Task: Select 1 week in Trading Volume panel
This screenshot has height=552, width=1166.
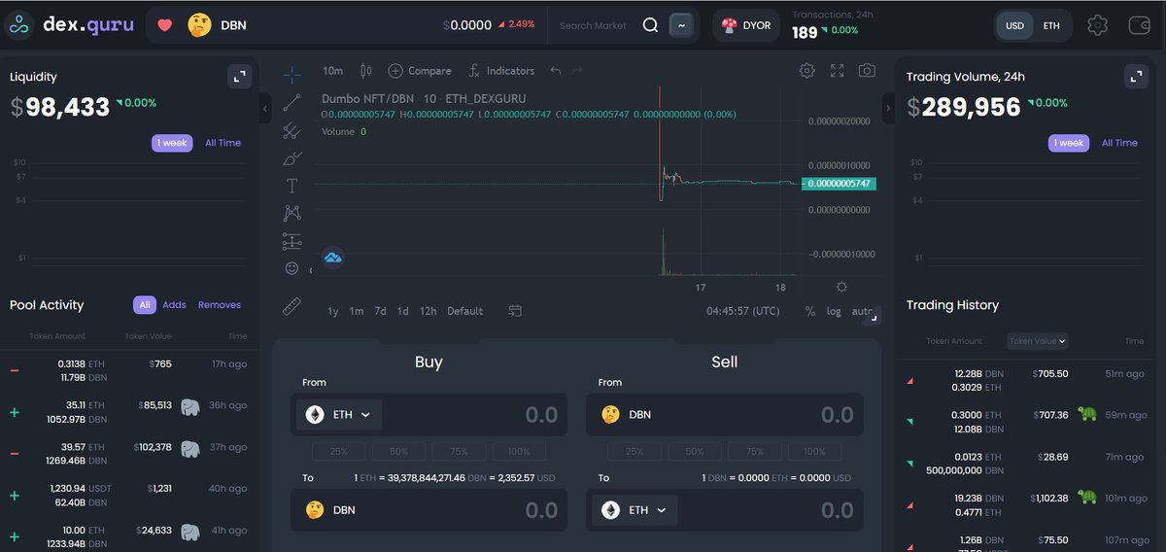Action: click(1068, 143)
